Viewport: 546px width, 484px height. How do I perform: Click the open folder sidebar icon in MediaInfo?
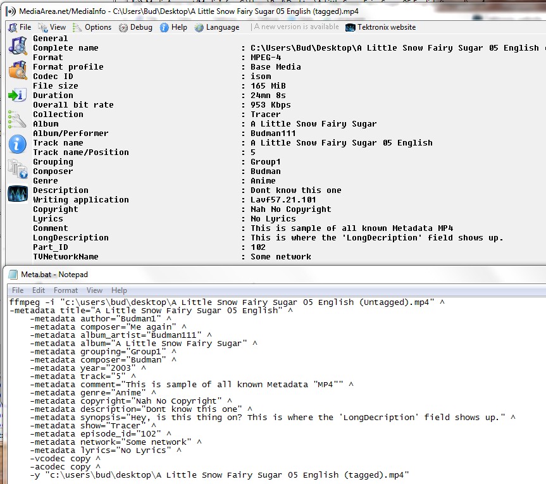click(x=18, y=70)
